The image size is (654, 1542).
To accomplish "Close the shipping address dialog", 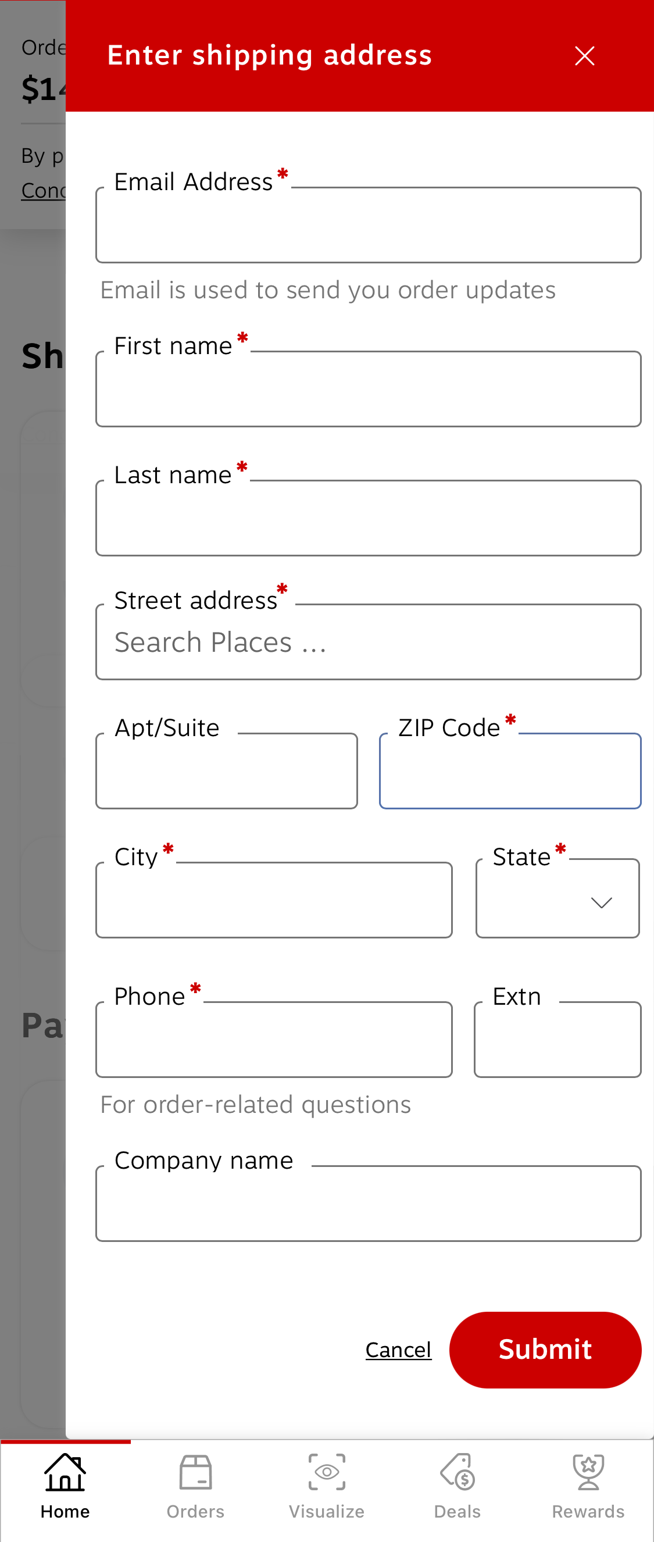I will coord(584,56).
